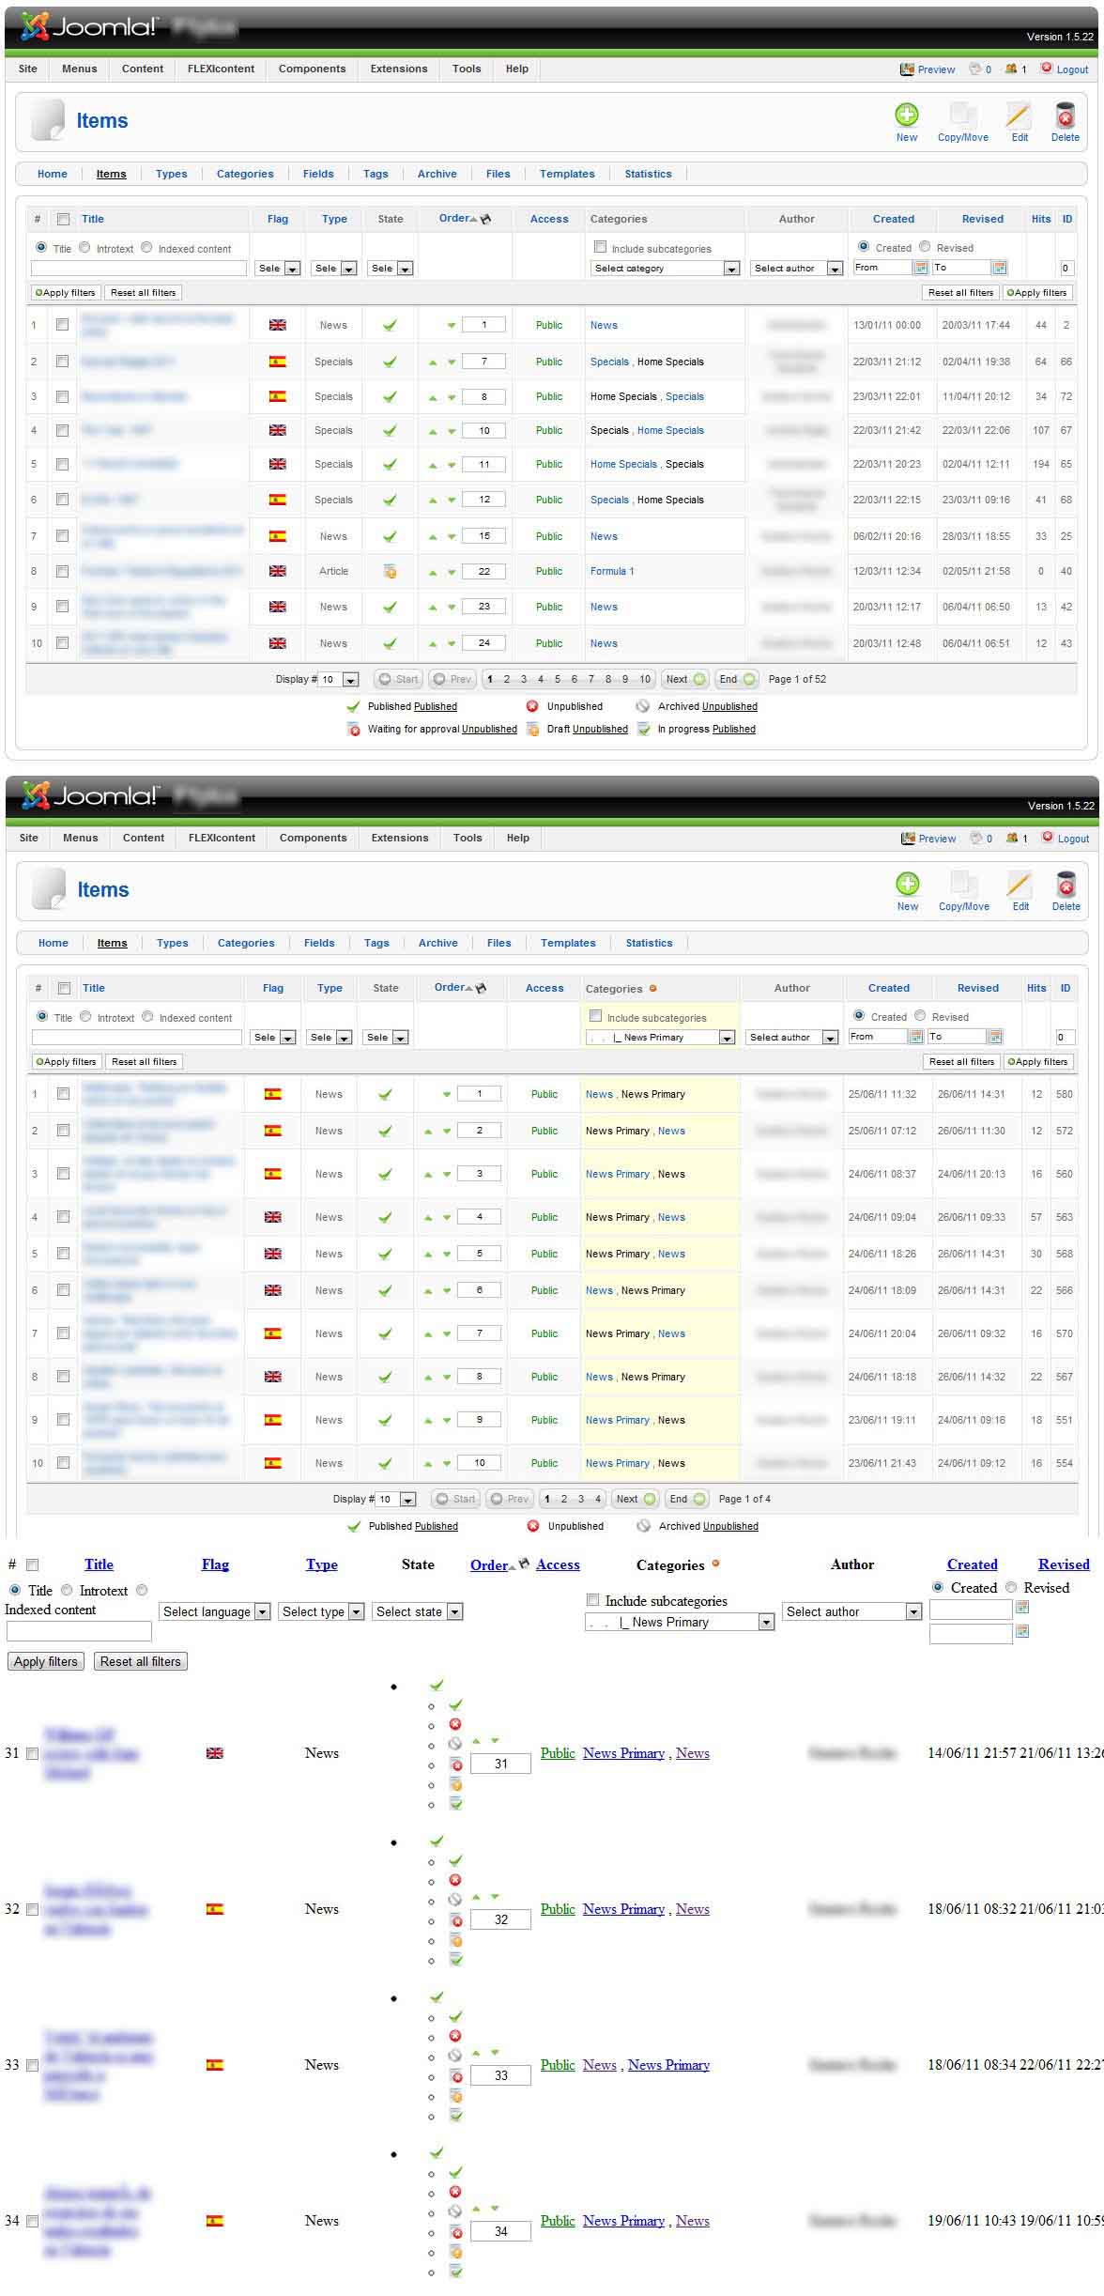Open the From date calendar icon in the top screenshot

(x=920, y=268)
